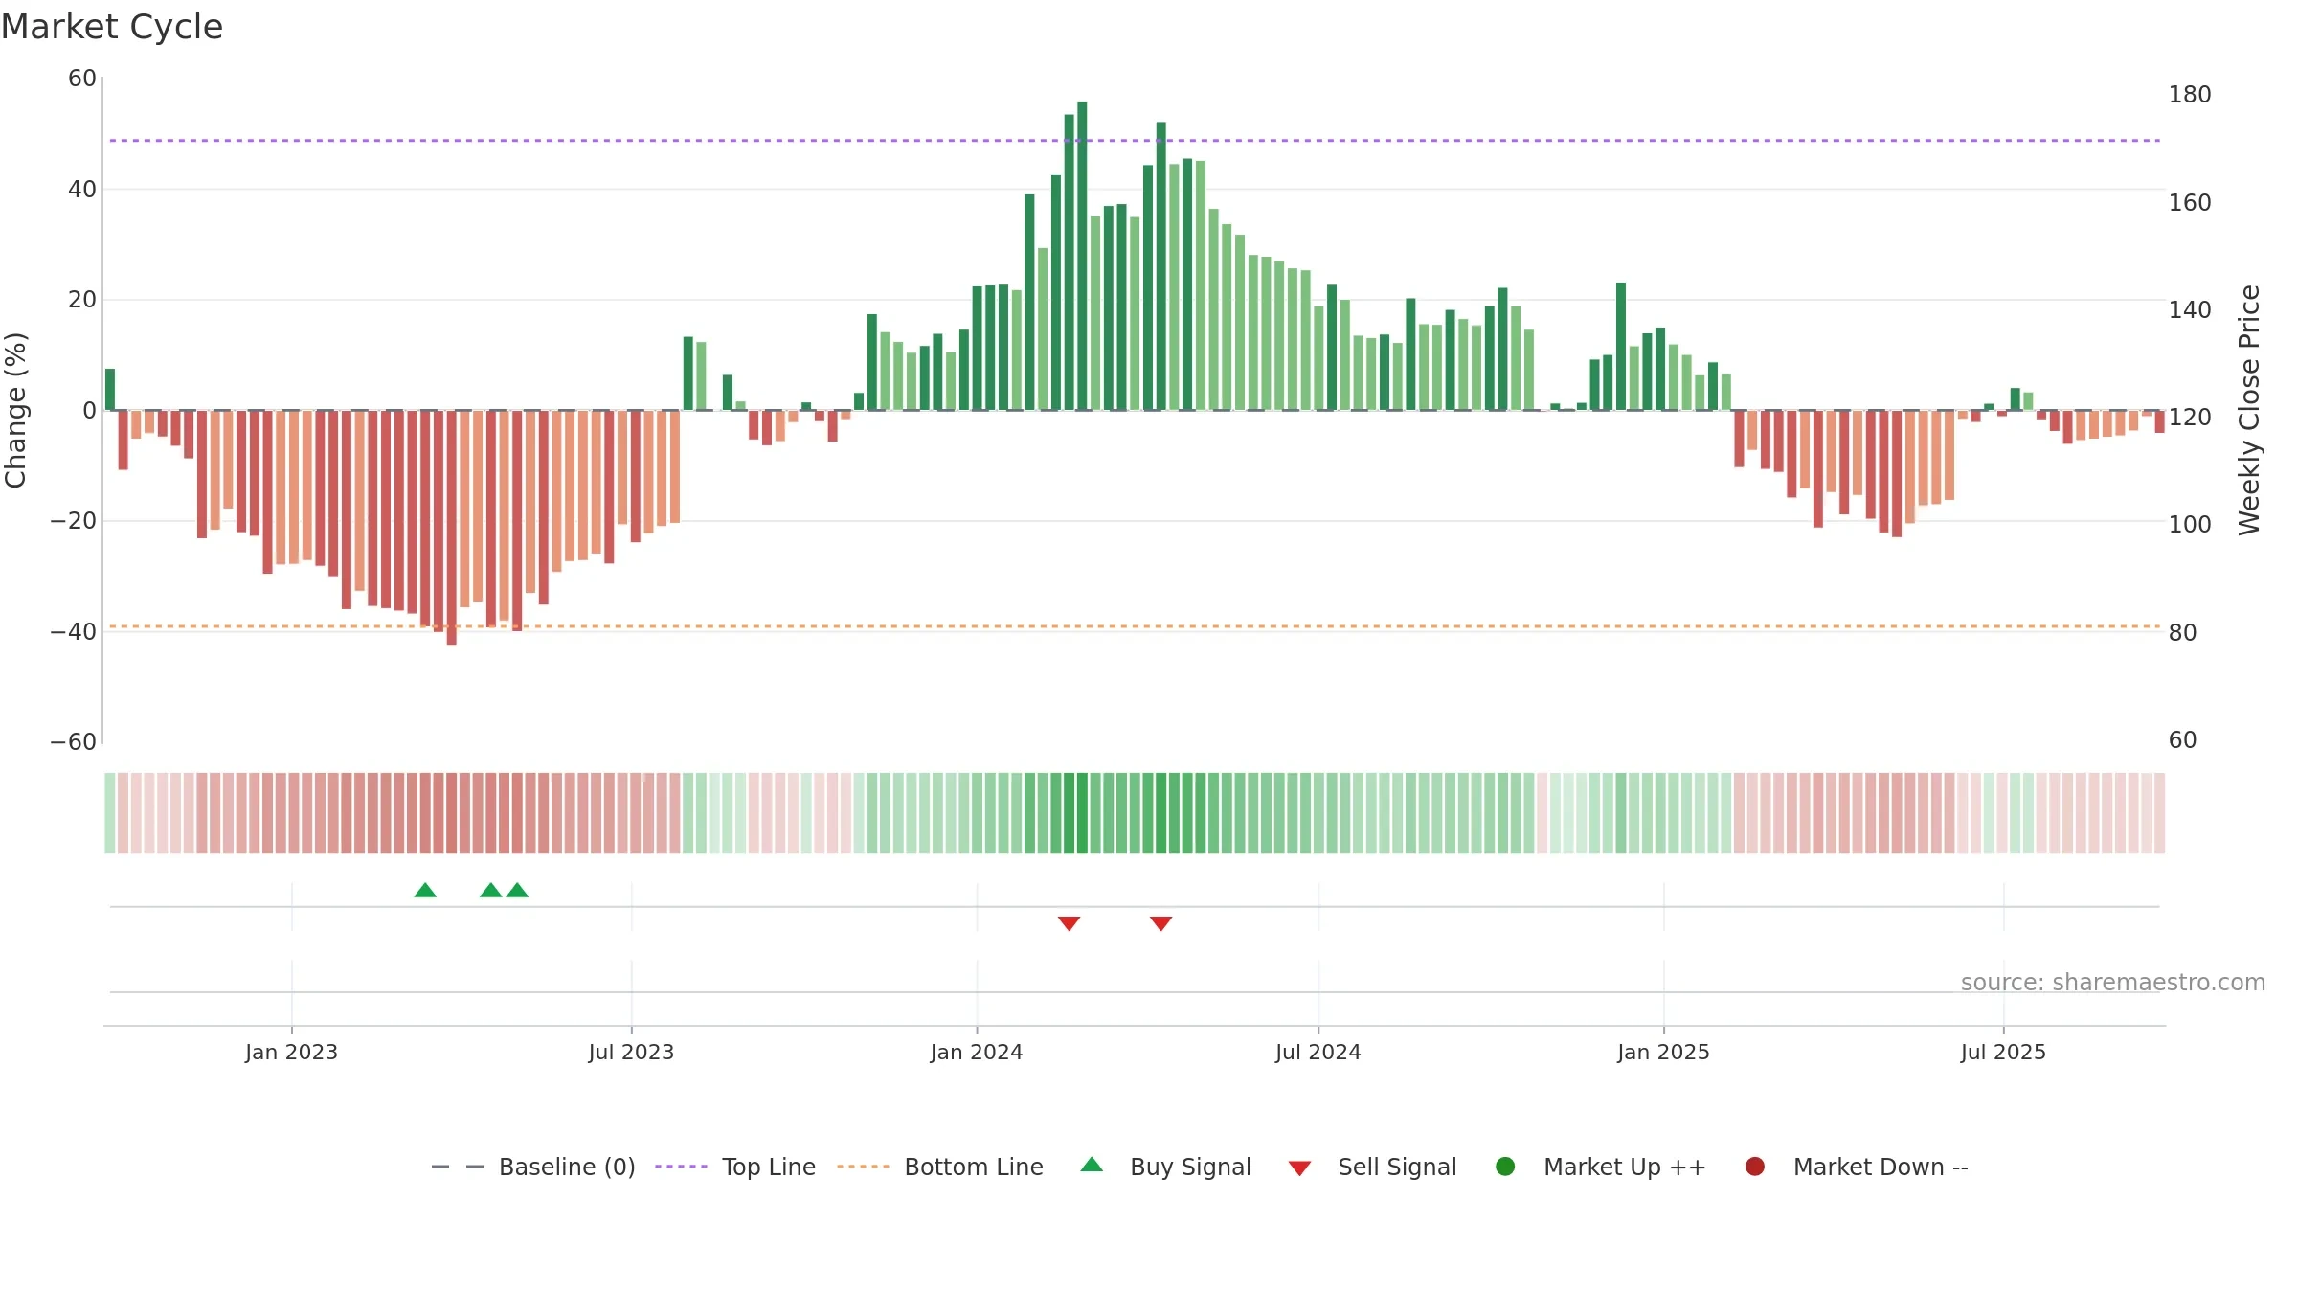
Task: Click the rightmost pink heatmap strip cell
Action: click(x=2160, y=813)
